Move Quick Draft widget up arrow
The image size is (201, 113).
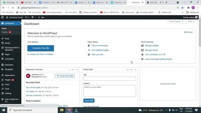[x=128, y=70]
